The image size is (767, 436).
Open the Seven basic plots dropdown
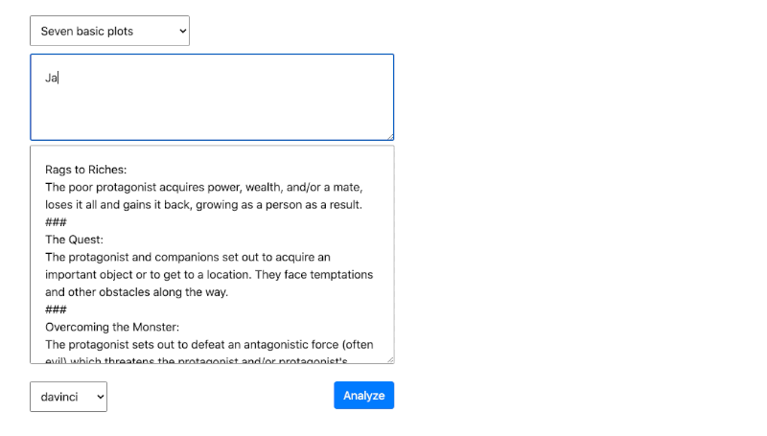(109, 31)
